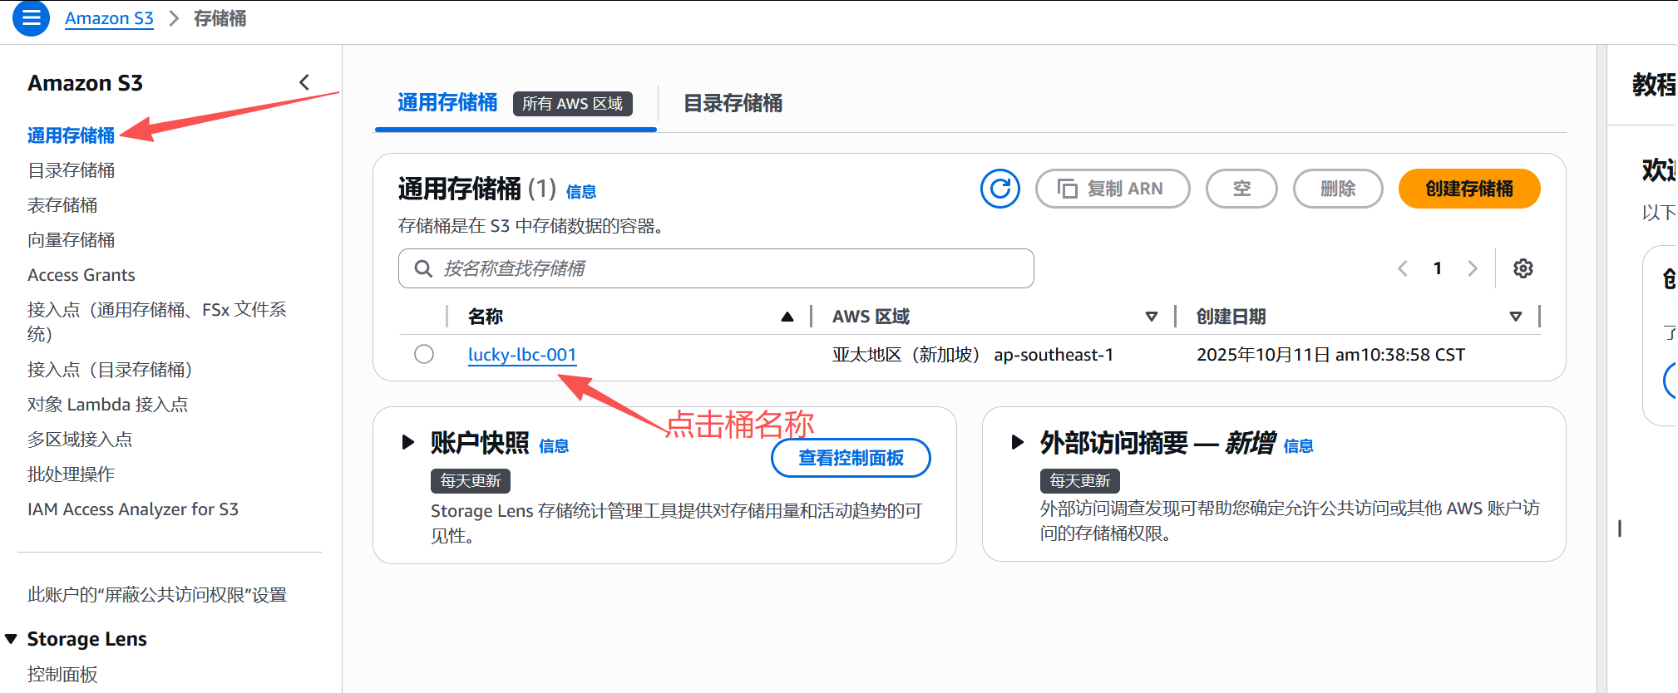
Task: Go to next page arrow
Action: pos(1473,268)
